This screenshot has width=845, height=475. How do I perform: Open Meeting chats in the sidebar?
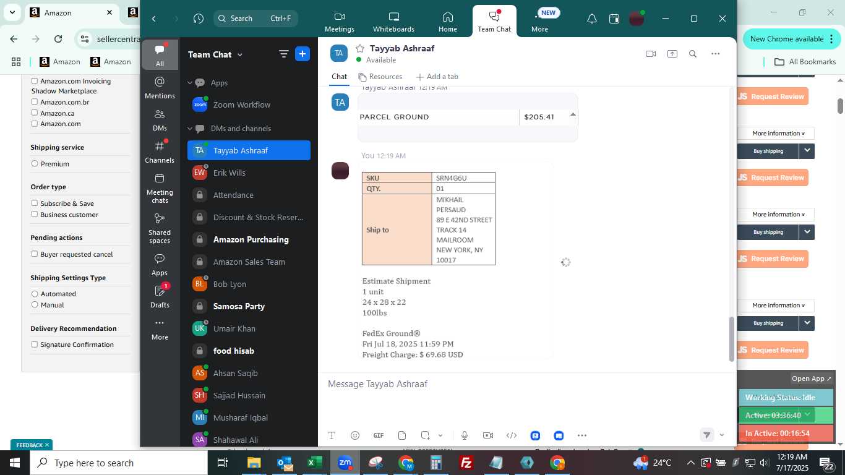coord(160,188)
